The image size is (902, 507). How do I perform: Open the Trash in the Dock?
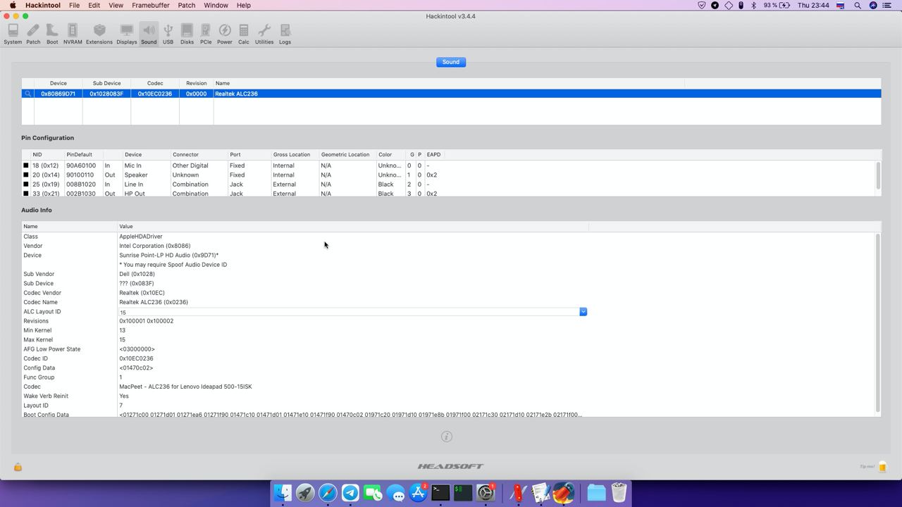point(619,492)
